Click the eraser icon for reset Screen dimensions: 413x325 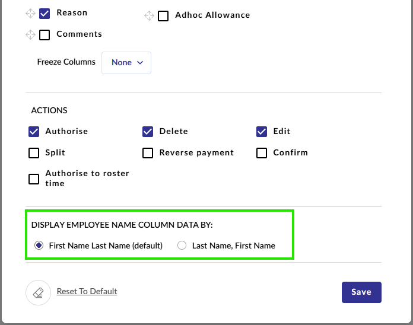pos(38,292)
